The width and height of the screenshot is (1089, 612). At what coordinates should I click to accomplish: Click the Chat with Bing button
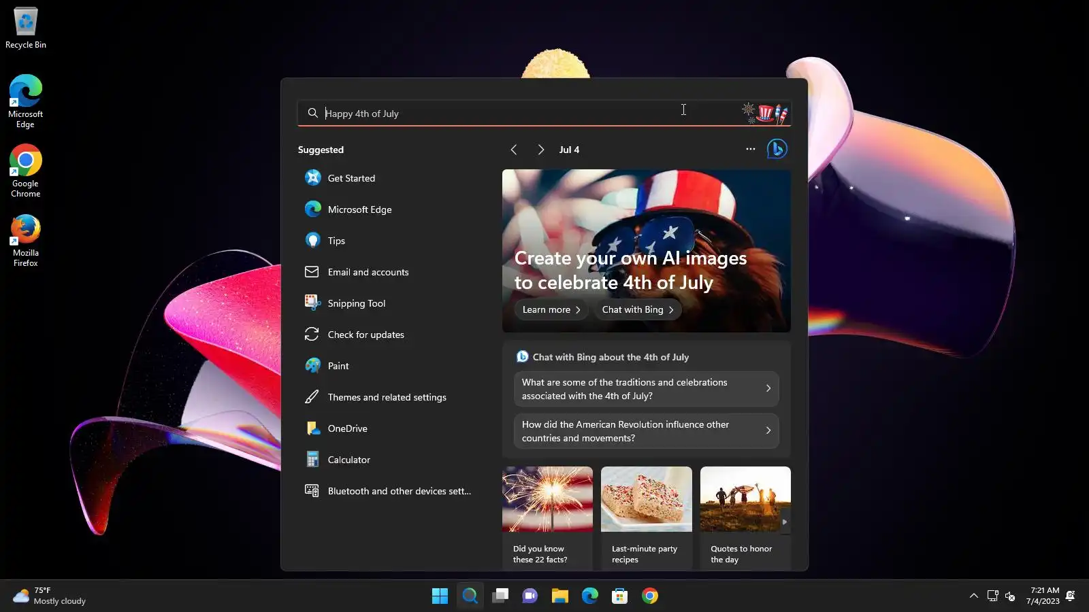[638, 310]
